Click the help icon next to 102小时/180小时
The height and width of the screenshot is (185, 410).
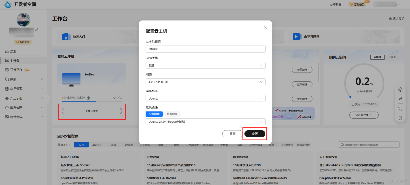(x=88, y=98)
